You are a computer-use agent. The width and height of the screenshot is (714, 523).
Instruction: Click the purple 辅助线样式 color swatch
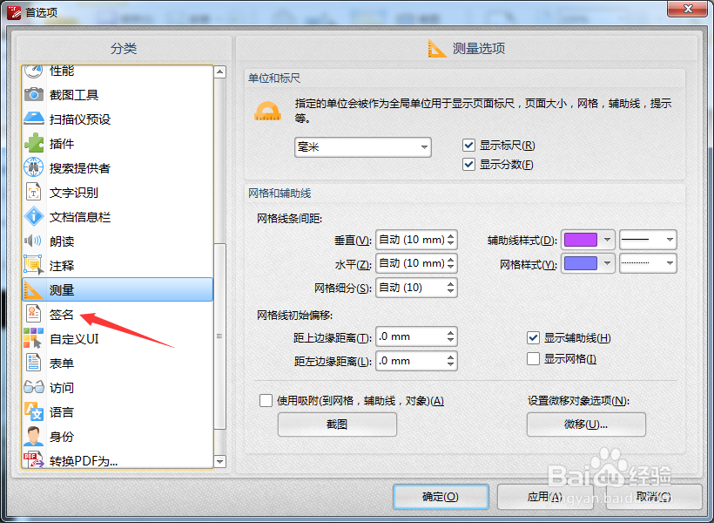point(581,240)
